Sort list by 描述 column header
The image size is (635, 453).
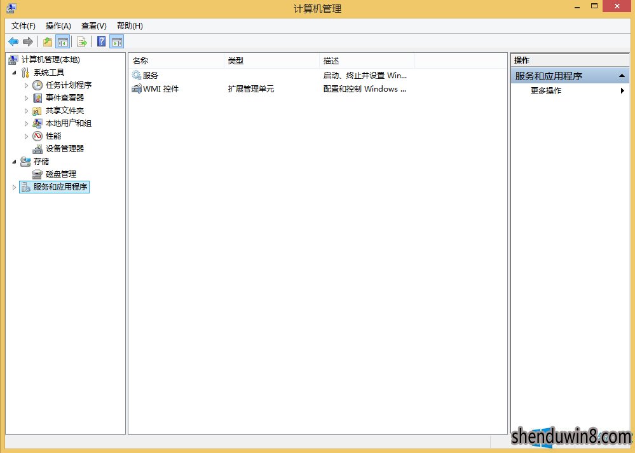(367, 60)
